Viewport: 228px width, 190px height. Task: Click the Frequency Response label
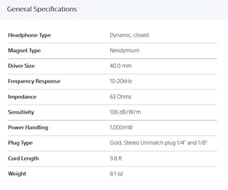[x=34, y=82]
